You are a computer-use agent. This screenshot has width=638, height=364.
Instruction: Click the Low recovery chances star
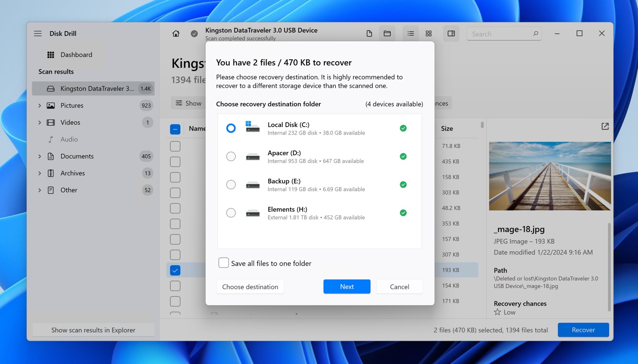(497, 312)
